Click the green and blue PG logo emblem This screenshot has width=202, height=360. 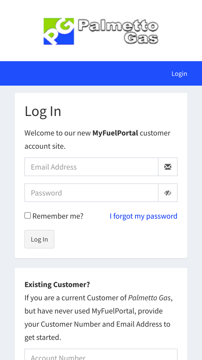coord(59,31)
